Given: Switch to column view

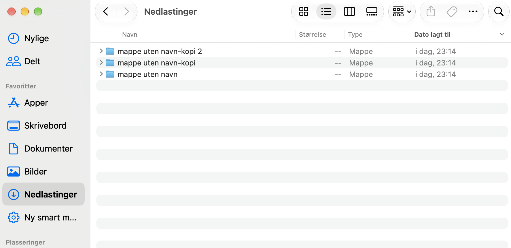Looking at the screenshot, I should [349, 11].
